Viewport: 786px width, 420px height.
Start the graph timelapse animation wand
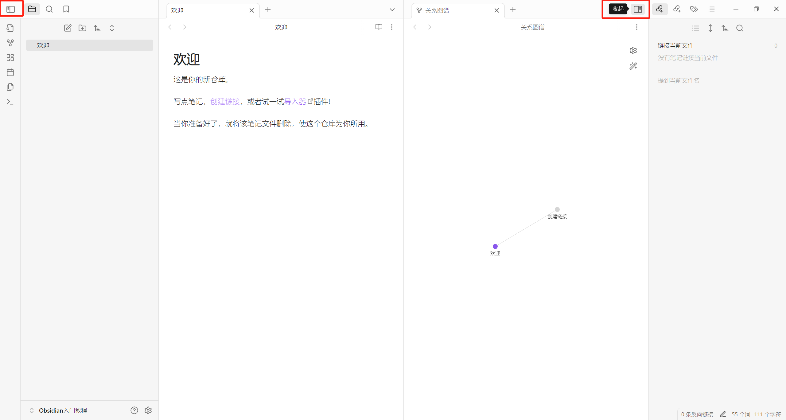click(x=633, y=66)
